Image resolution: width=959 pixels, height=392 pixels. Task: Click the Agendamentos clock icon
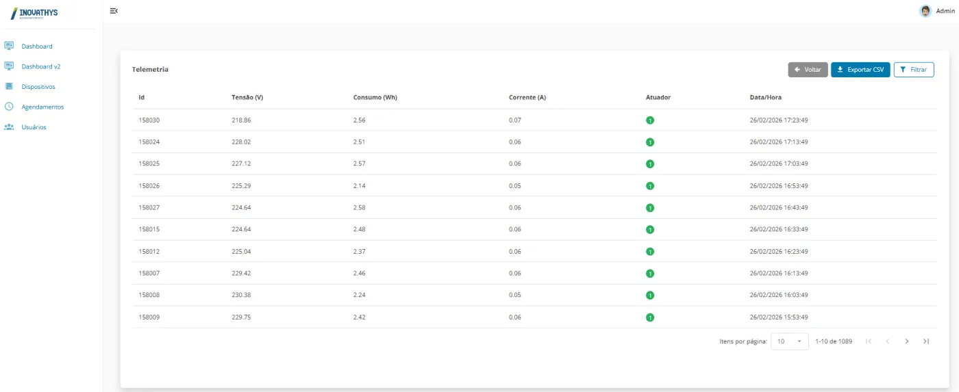tap(9, 107)
